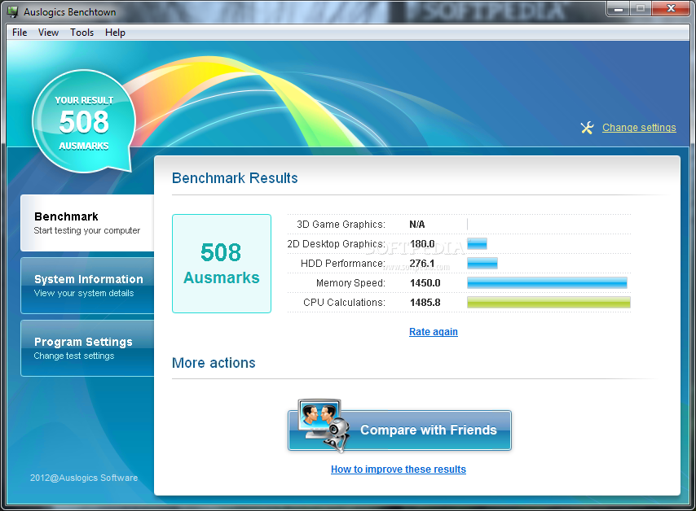Select the Benchmark sidebar tab
This screenshot has width=696, height=511.
tap(87, 223)
